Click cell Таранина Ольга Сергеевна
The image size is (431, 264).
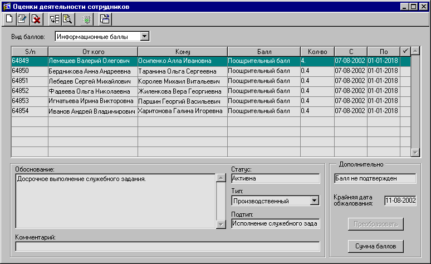point(183,71)
